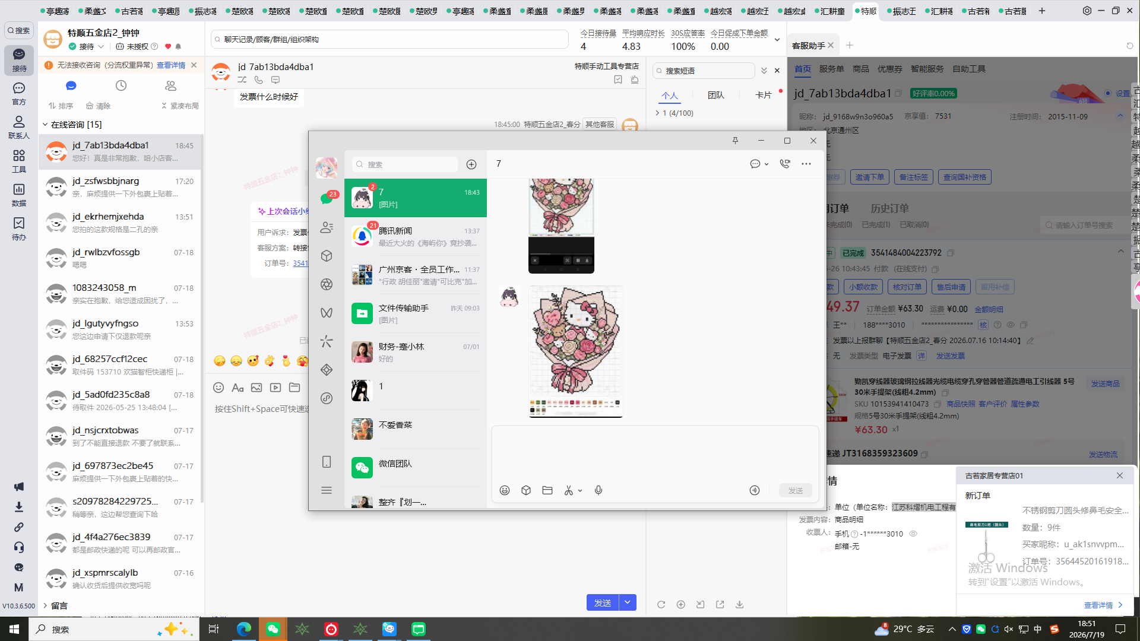This screenshot has height=641, width=1140.
Task: Expand today's stats chevron
Action: pos(777,40)
